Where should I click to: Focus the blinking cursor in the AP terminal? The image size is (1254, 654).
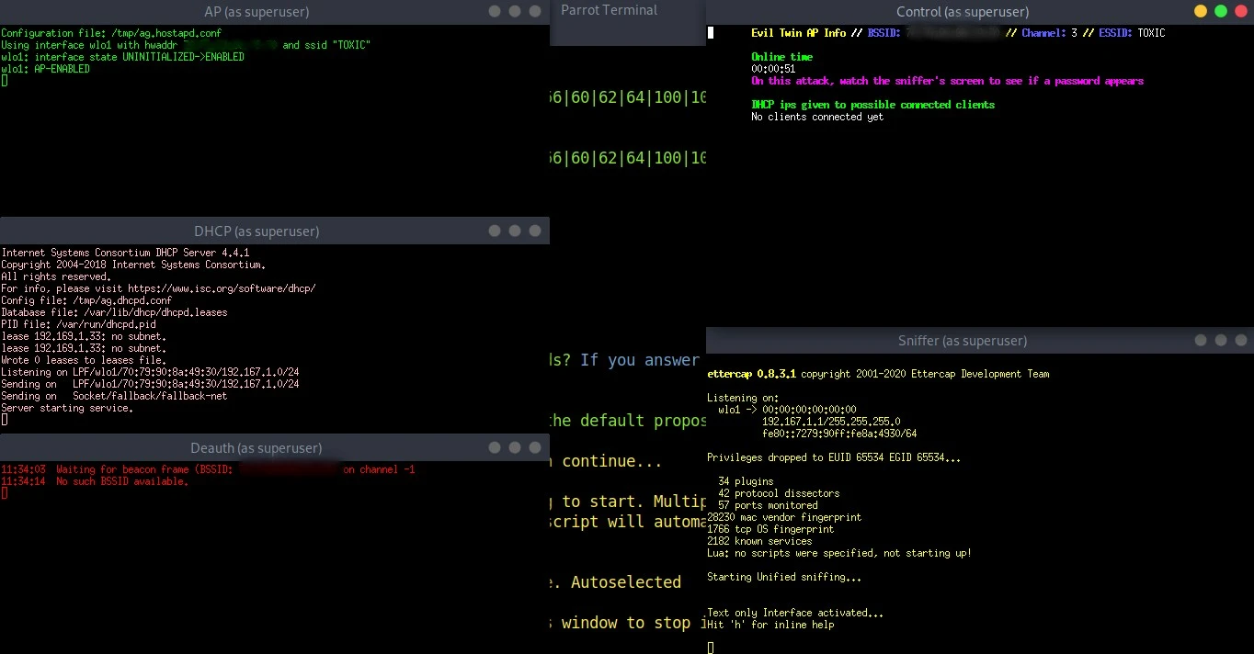click(x=5, y=81)
